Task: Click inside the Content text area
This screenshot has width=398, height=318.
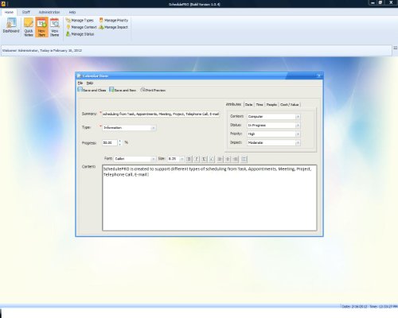Action: (209, 198)
